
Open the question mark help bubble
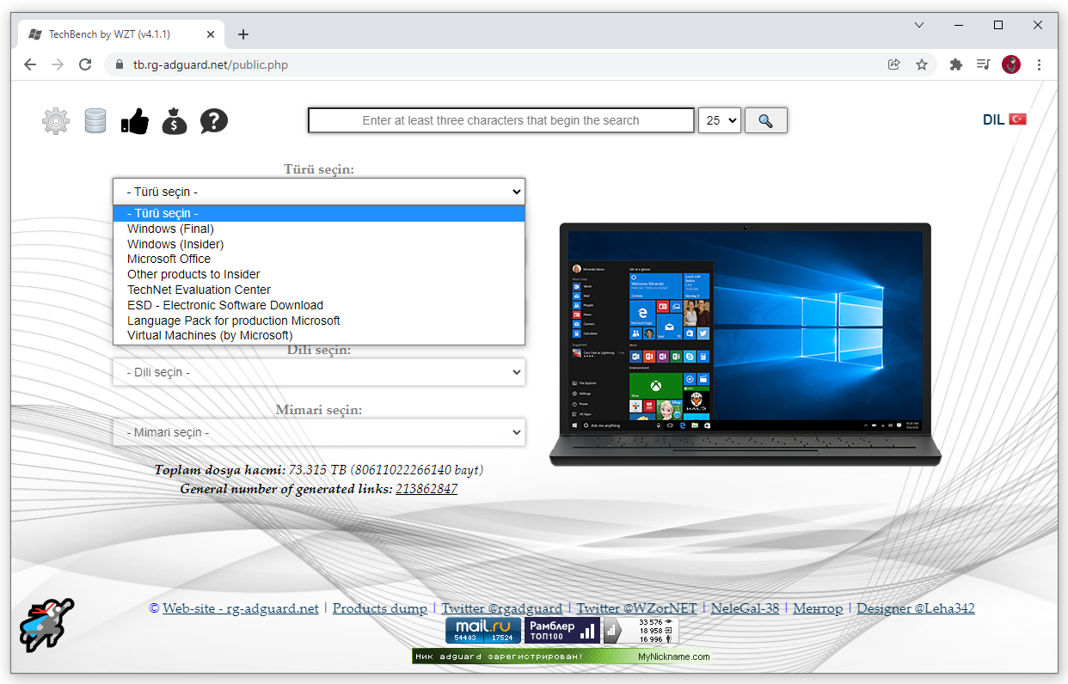pyautogui.click(x=214, y=121)
